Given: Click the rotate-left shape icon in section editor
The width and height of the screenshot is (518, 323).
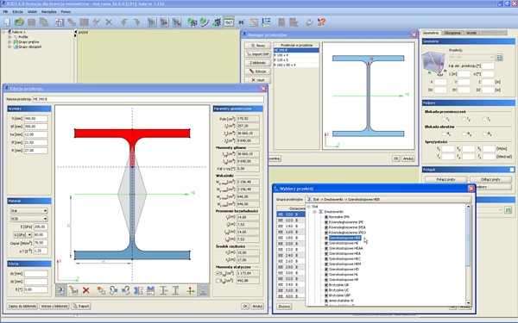Looking at the screenshot, I should click(x=113, y=290).
